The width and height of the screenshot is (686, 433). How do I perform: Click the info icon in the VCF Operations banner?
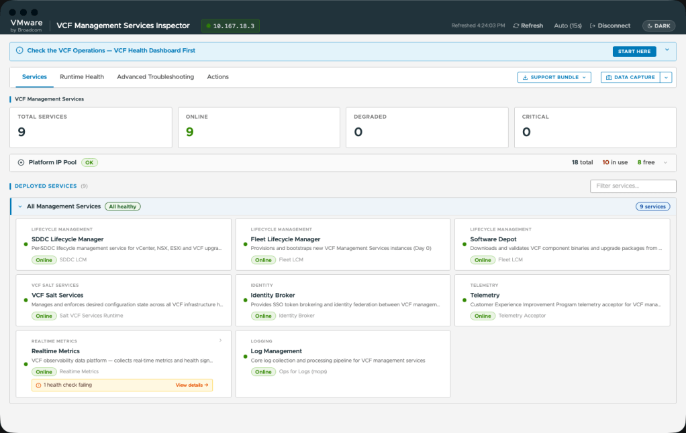tap(19, 50)
